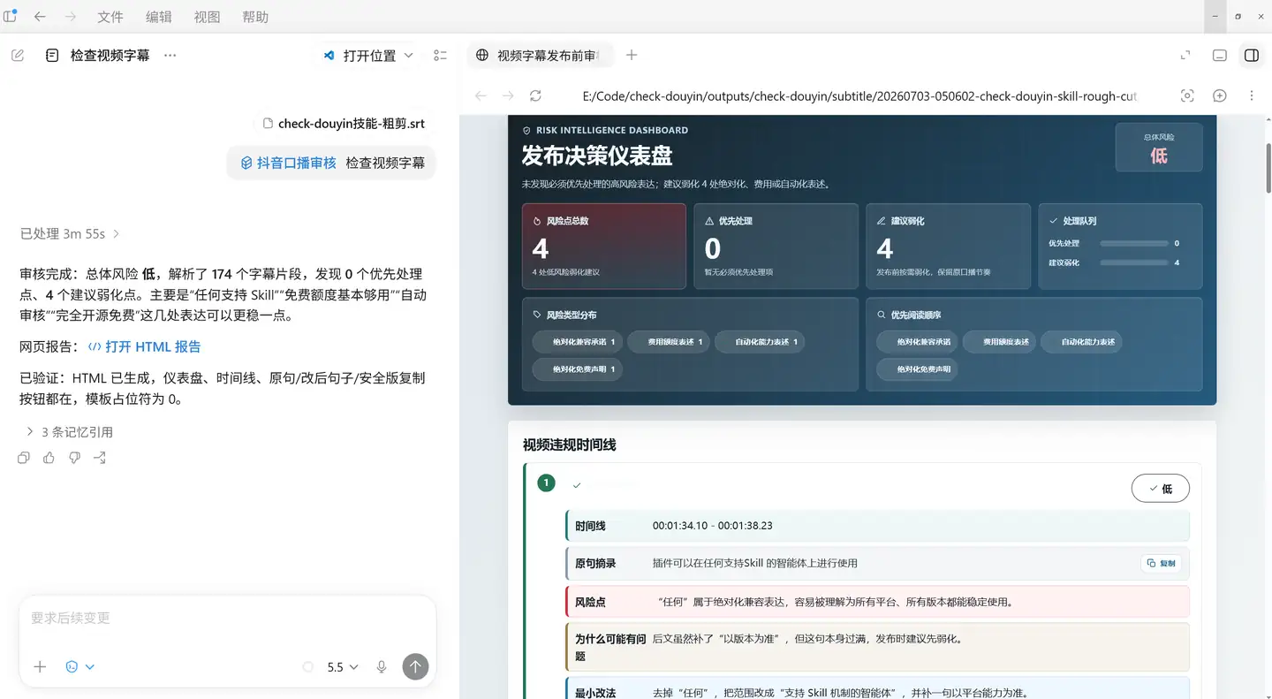Click the task checklist icon in header
Screen dimensions: 1272x699
coord(441,55)
